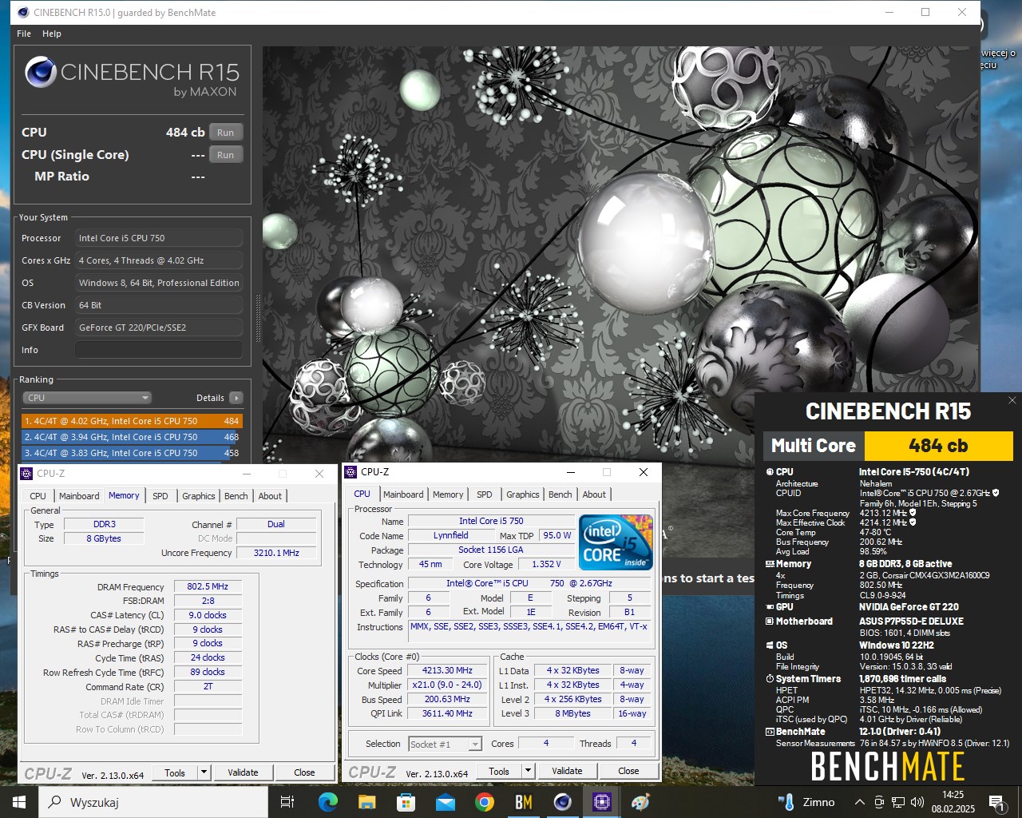The image size is (1022, 818).
Task: Open the Paint palette icon on the taskbar
Action: [640, 802]
